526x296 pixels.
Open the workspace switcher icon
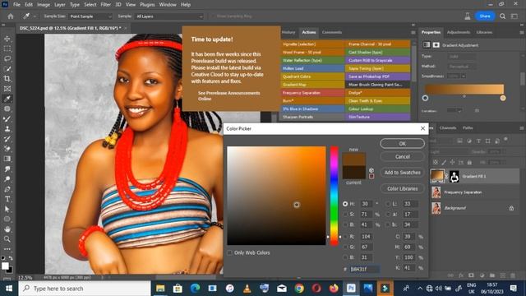point(514,16)
